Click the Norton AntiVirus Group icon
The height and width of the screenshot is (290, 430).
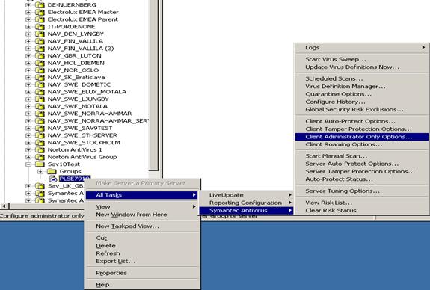coord(40,157)
